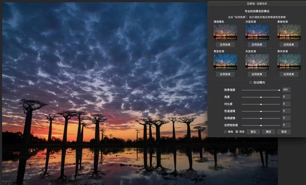Click the 效果强度 slider handle
This screenshot has width=306, height=185.
pyautogui.click(x=279, y=90)
